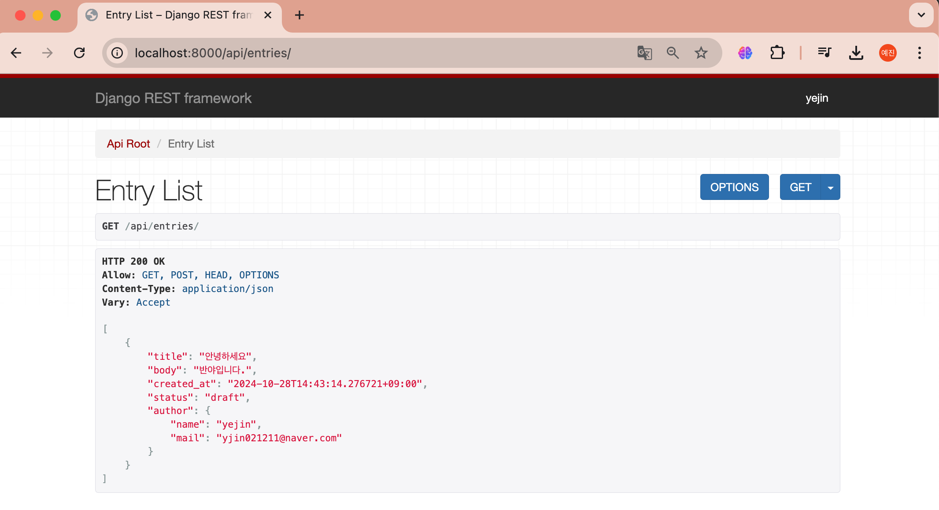The width and height of the screenshot is (939, 510).
Task: Open the zoom magnifier icon
Action: 673,53
